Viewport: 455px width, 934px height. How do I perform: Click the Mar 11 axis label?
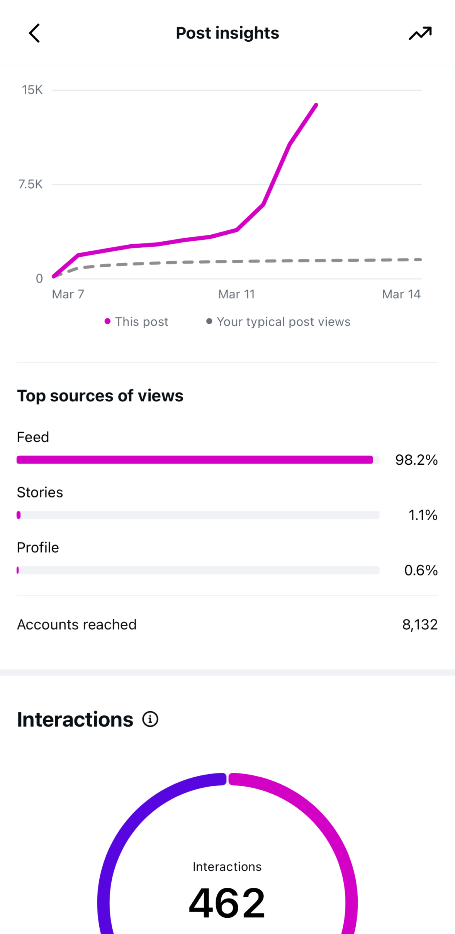click(236, 294)
